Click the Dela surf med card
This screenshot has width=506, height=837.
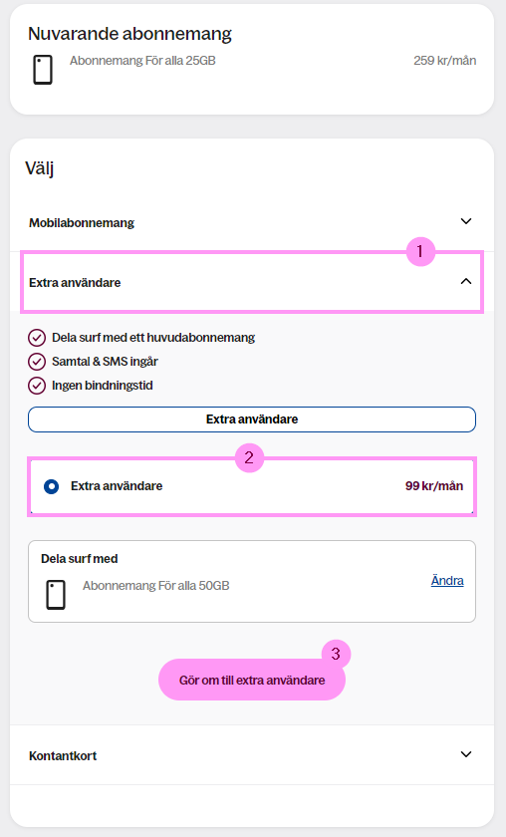(x=252, y=581)
